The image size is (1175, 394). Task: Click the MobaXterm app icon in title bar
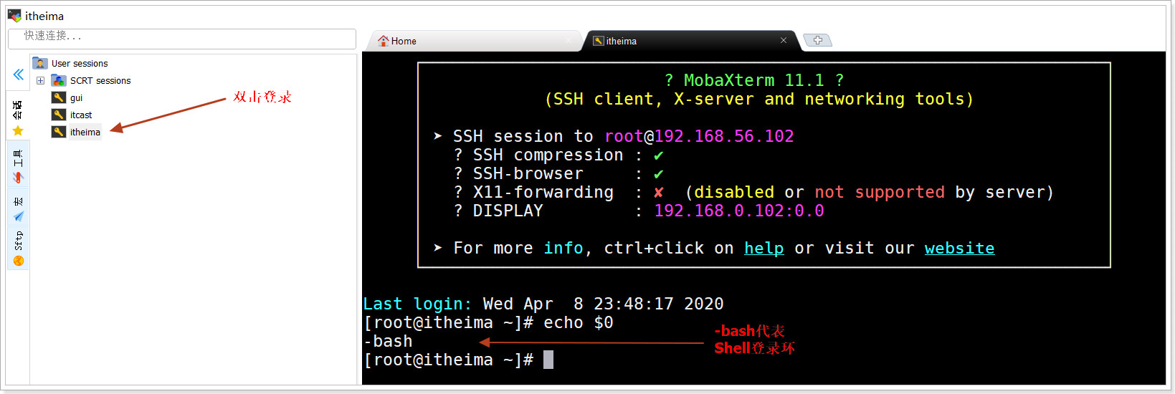point(14,16)
